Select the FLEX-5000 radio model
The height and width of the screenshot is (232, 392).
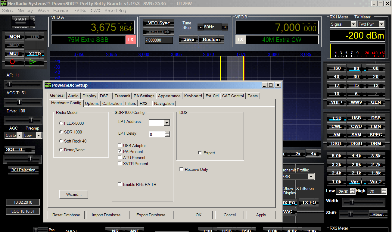tap(61, 123)
